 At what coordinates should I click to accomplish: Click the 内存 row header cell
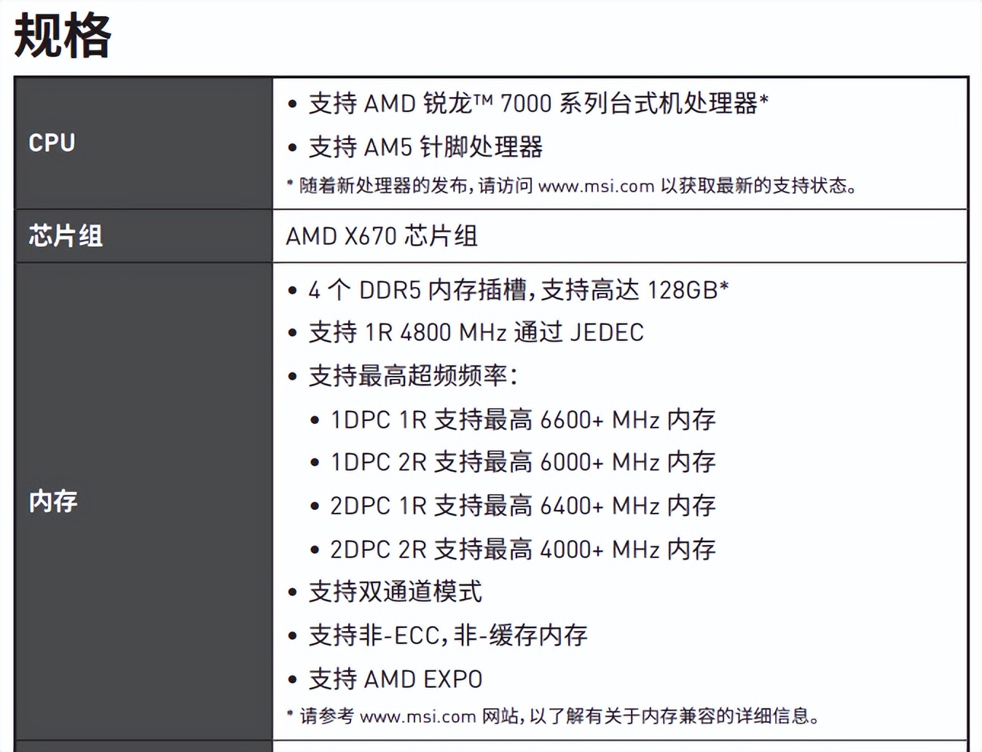click(53, 501)
